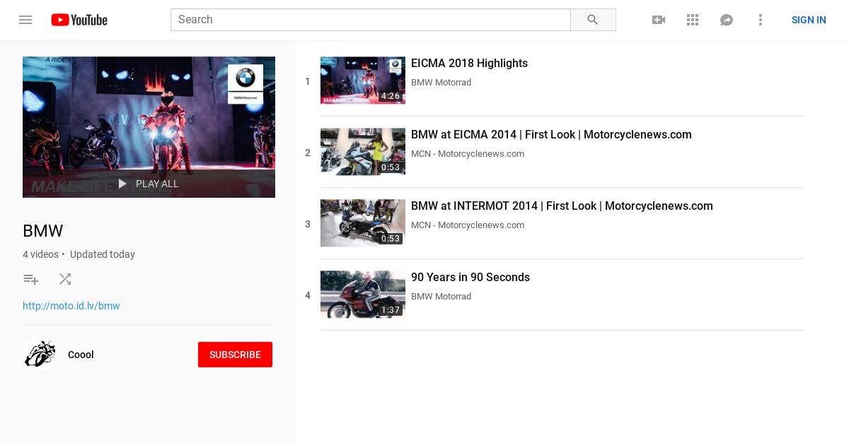This screenshot has width=849, height=445.
Task: Click the 'Updated today' text
Action: pos(103,254)
